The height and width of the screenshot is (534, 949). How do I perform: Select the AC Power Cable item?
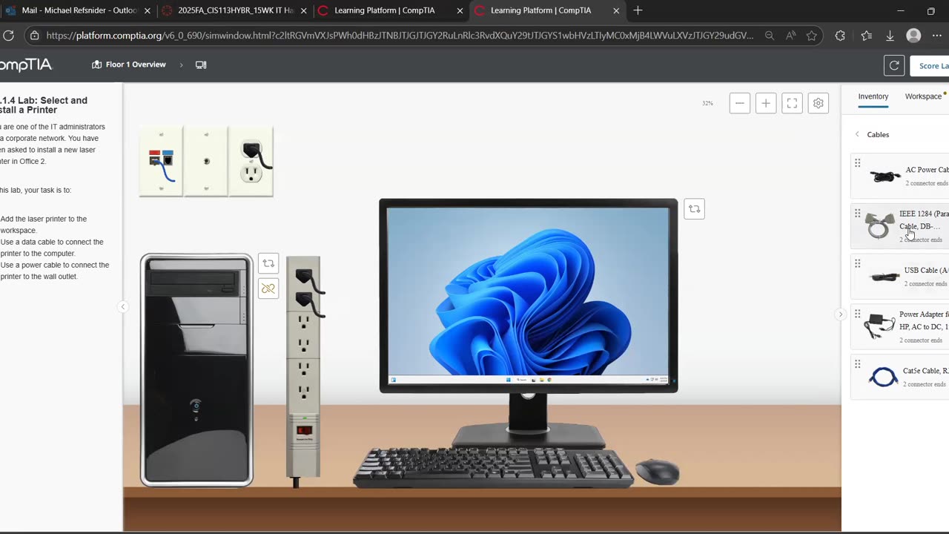(x=900, y=176)
